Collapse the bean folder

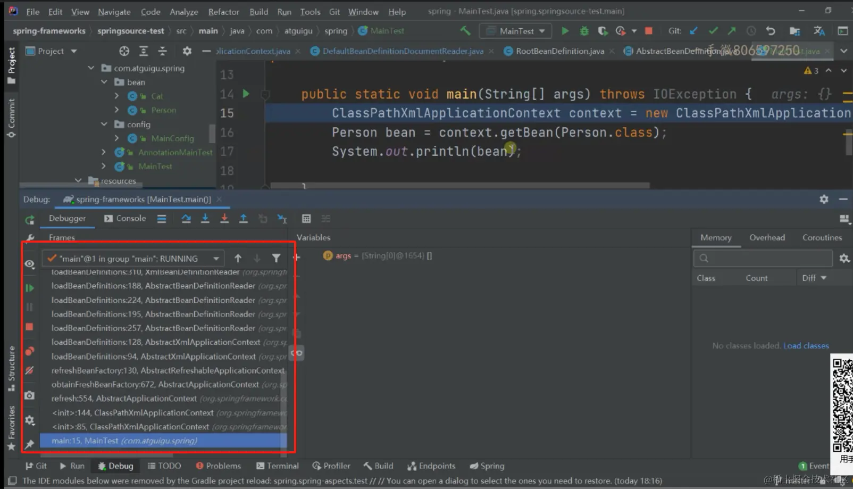pyautogui.click(x=104, y=82)
